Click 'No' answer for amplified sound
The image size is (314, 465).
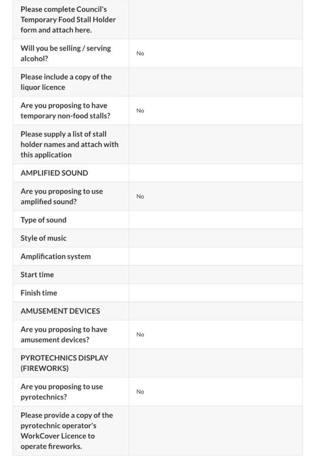[x=140, y=196]
